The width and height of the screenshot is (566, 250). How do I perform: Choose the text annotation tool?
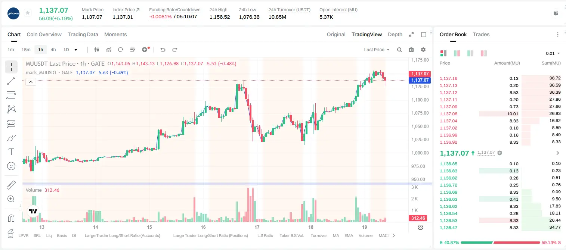pyautogui.click(x=11, y=152)
